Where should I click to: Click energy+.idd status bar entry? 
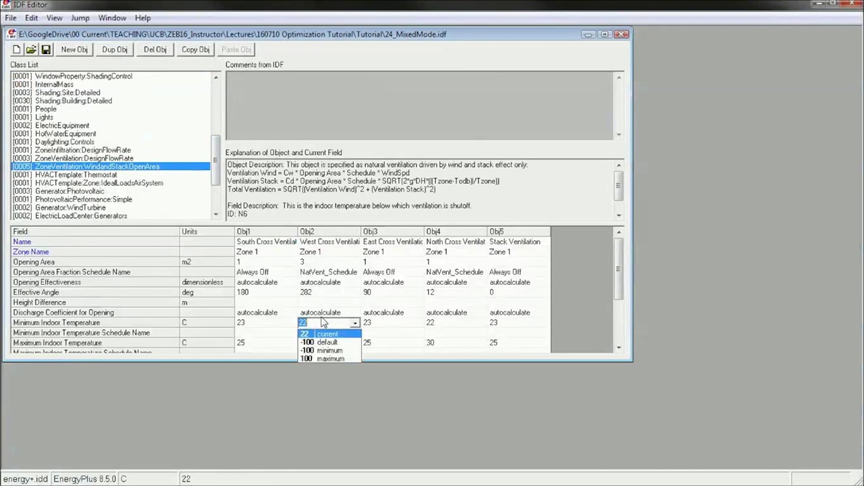click(26, 479)
